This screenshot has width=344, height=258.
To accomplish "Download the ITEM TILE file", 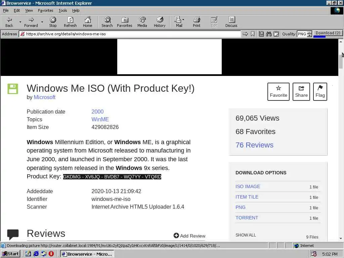I will [x=247, y=197].
